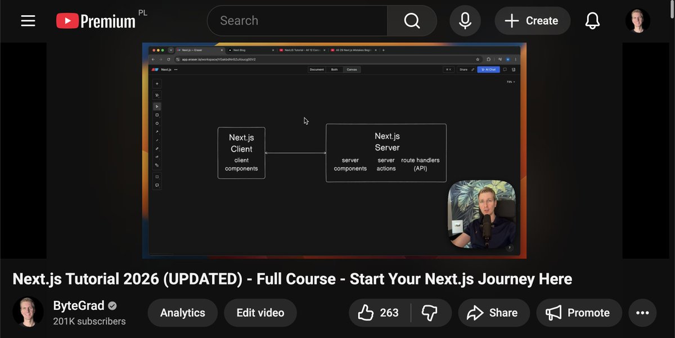Dislike the video with thumbs down

(x=431, y=313)
